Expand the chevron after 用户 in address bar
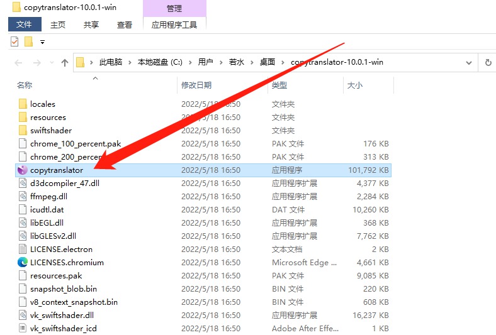This screenshot has height=335, width=496. point(221,62)
